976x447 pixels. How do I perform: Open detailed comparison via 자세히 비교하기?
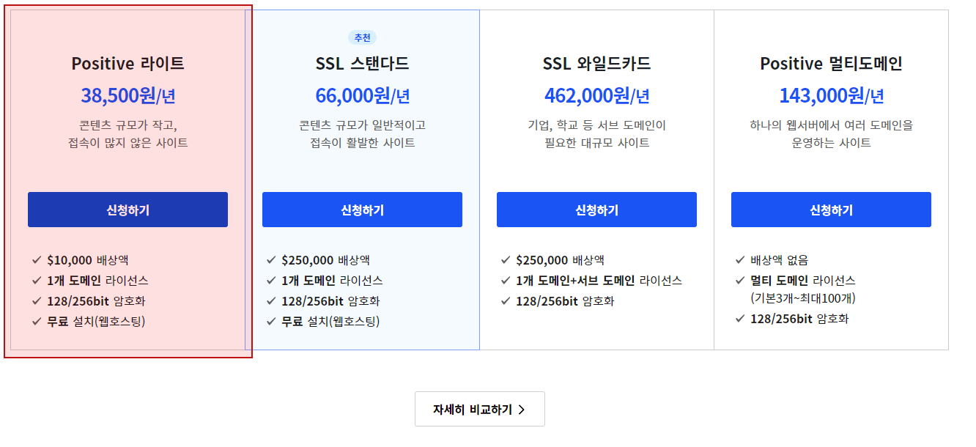pos(480,409)
